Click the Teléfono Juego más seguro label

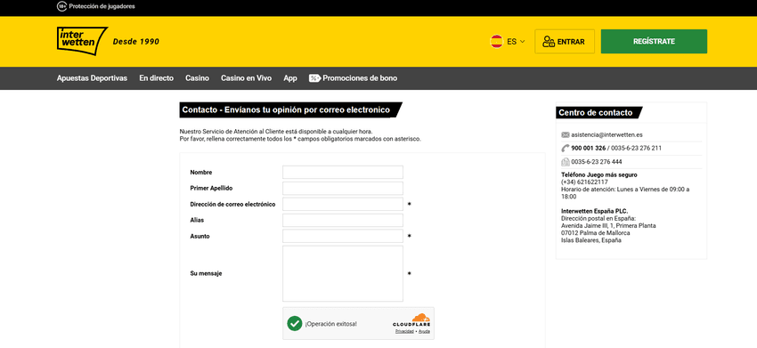point(598,174)
